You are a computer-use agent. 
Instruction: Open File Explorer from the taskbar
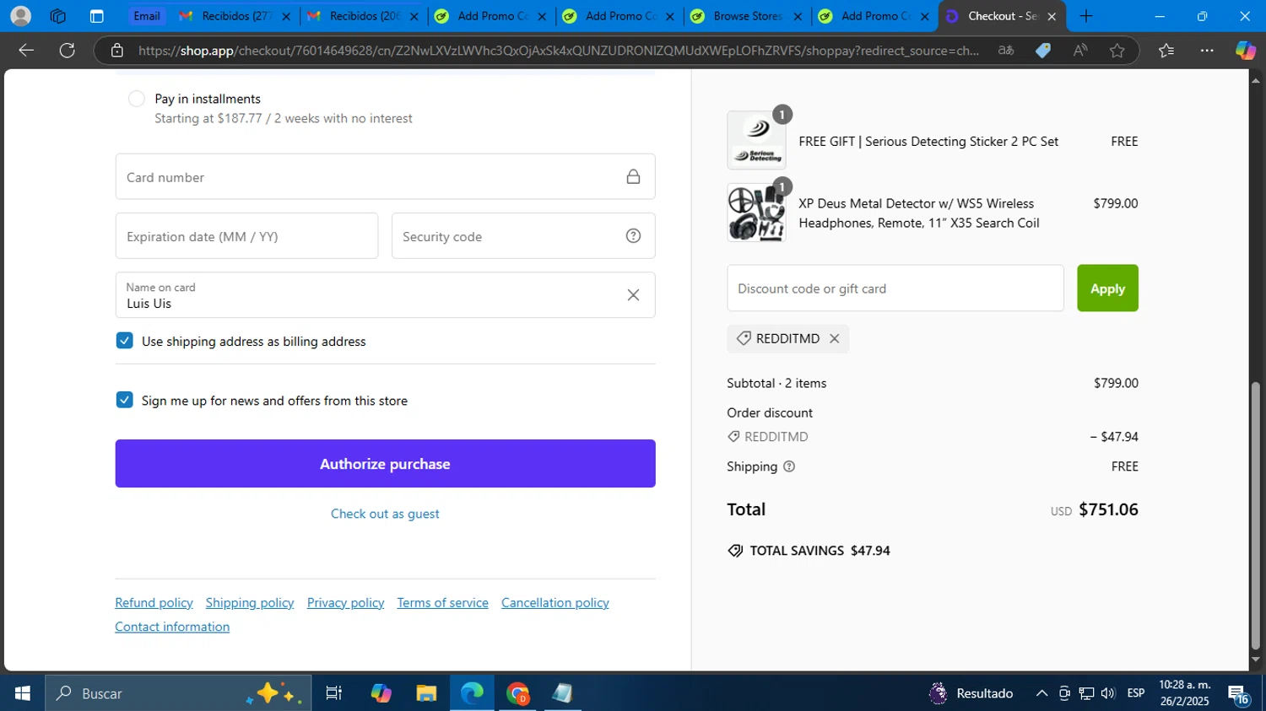tap(426, 693)
